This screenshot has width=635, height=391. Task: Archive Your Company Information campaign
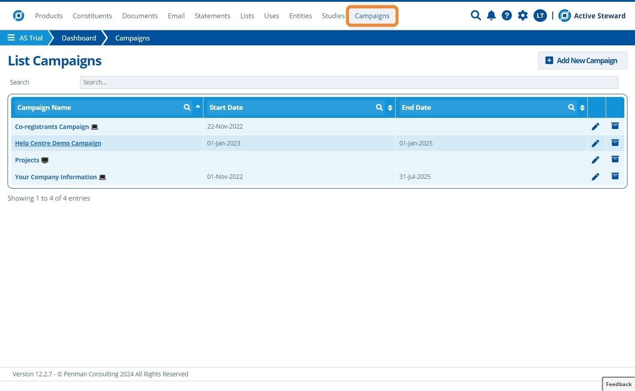click(x=615, y=176)
